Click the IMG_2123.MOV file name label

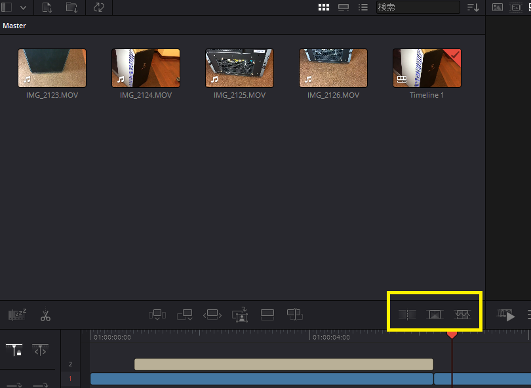[x=52, y=95]
